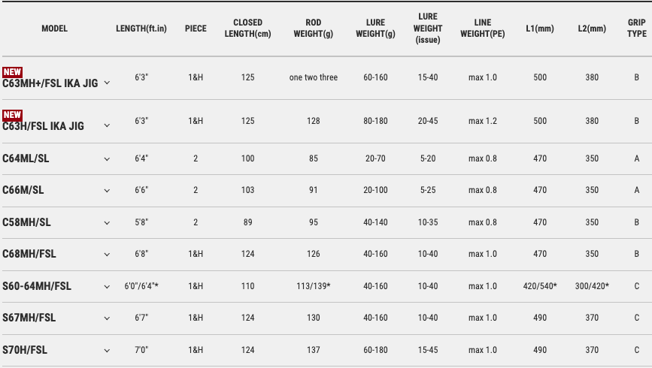
Task: Expand the C64ML/SL row chevron
Action: pyautogui.click(x=107, y=159)
